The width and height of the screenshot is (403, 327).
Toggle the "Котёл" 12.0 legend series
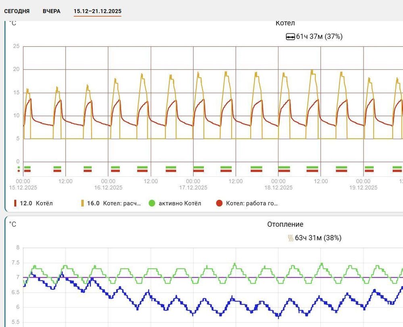(33, 203)
